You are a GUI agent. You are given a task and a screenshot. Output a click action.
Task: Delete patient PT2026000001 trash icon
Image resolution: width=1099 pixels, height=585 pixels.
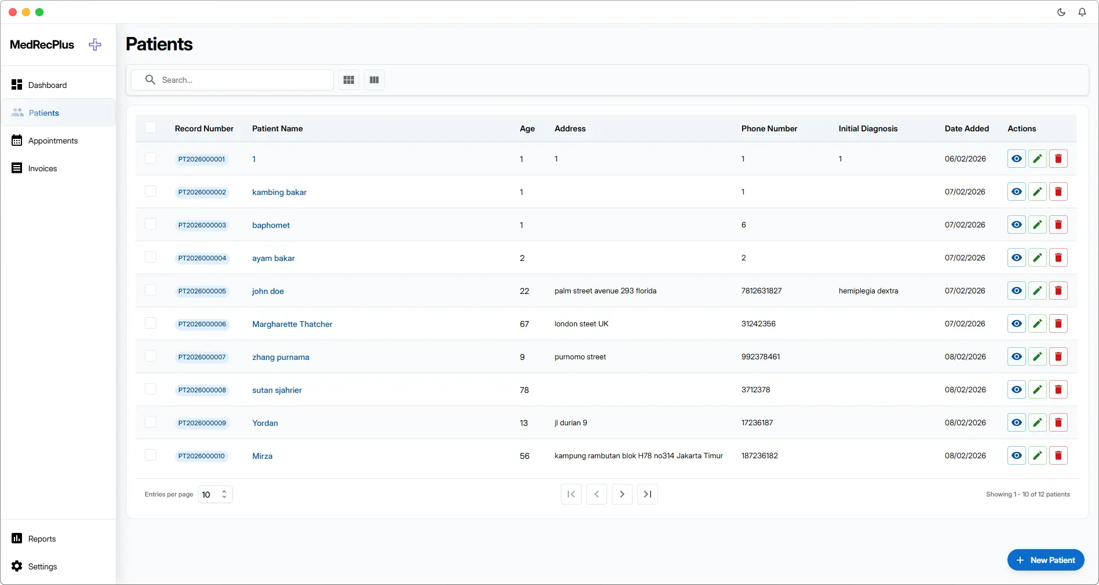(1058, 159)
